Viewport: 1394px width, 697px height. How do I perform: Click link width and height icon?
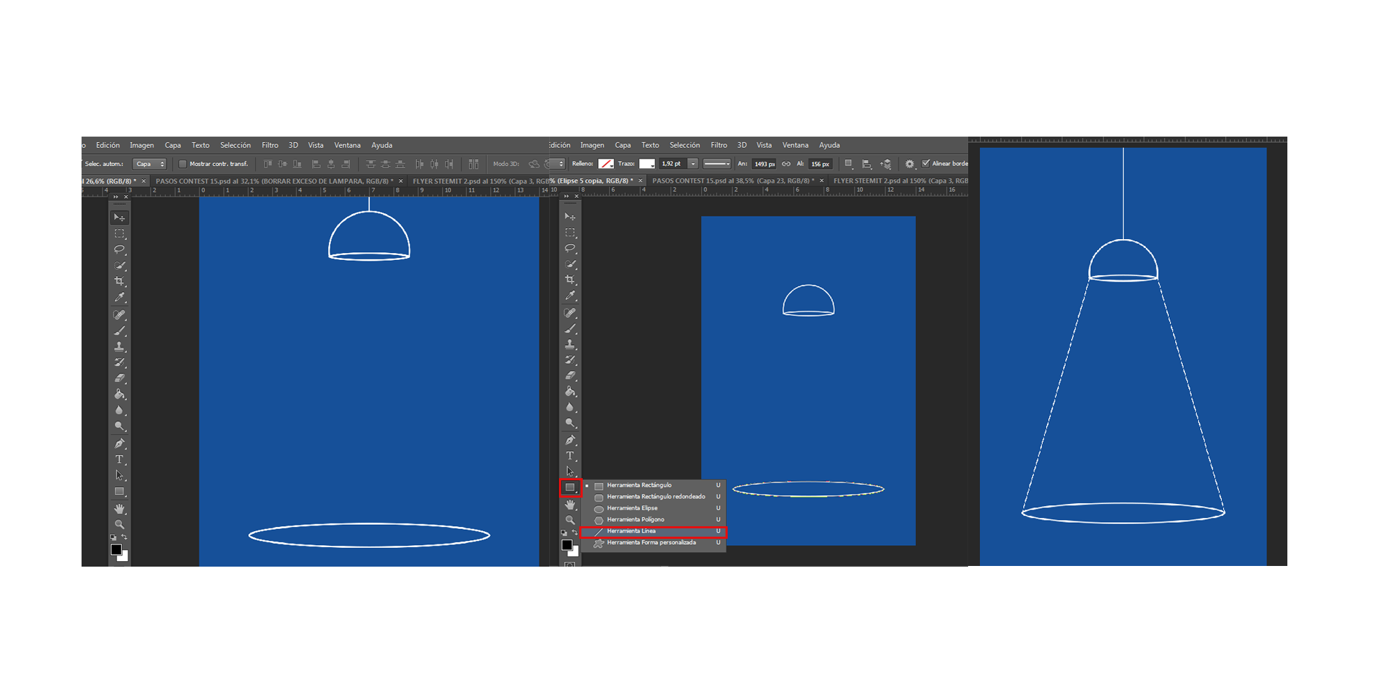tap(786, 164)
